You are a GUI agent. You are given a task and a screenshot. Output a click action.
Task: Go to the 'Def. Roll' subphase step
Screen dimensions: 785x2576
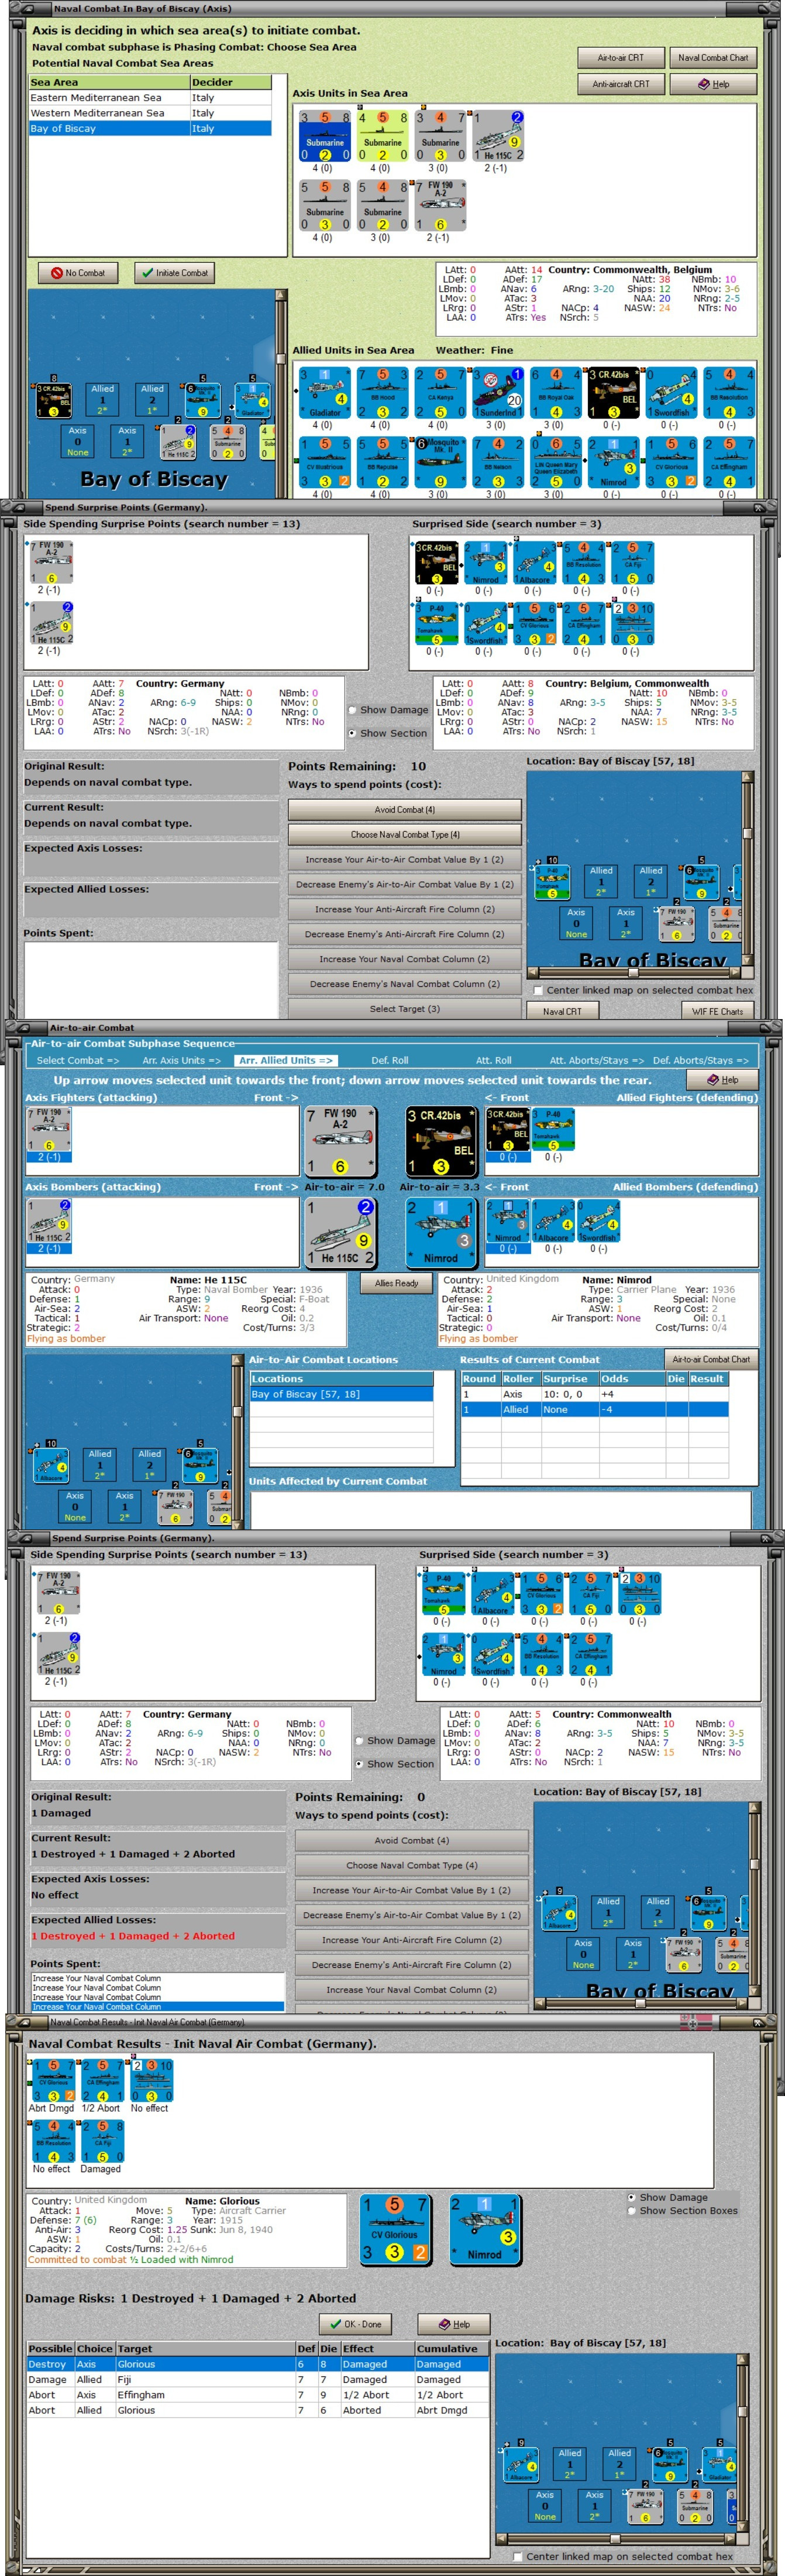(390, 1060)
